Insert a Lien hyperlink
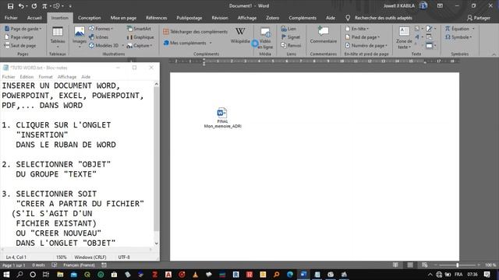This screenshot has width=499, height=280. point(288,29)
